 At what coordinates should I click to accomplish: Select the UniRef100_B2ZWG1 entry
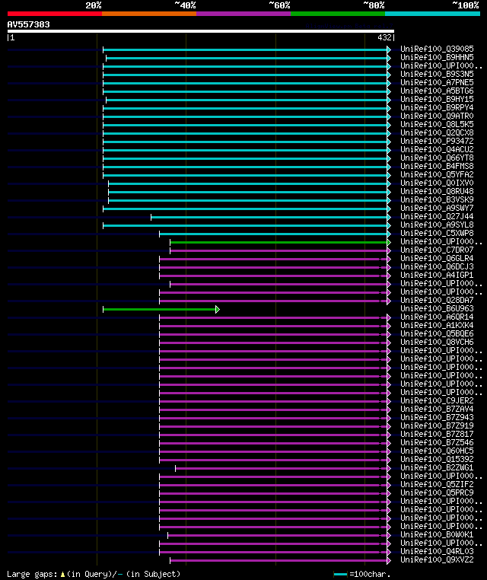(437, 467)
